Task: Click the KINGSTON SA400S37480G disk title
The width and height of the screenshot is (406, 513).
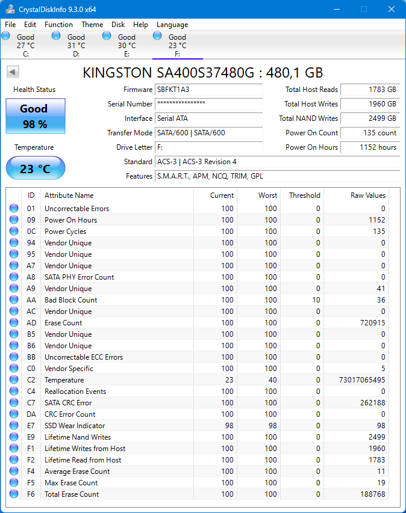Action: (x=203, y=73)
